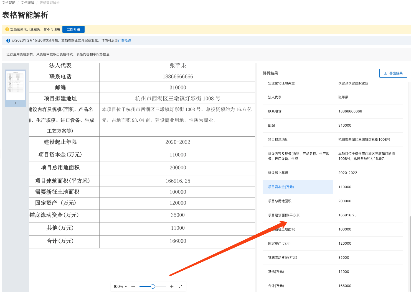411x292 pixels.
Task: Click document cell 166000
Action: click(178, 241)
